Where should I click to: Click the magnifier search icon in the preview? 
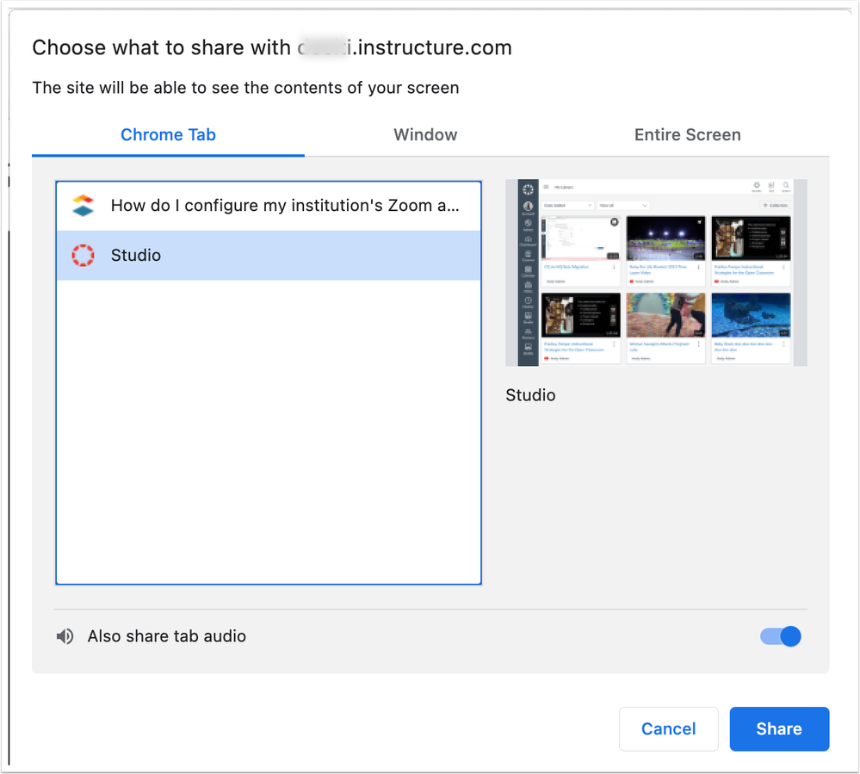(786, 185)
